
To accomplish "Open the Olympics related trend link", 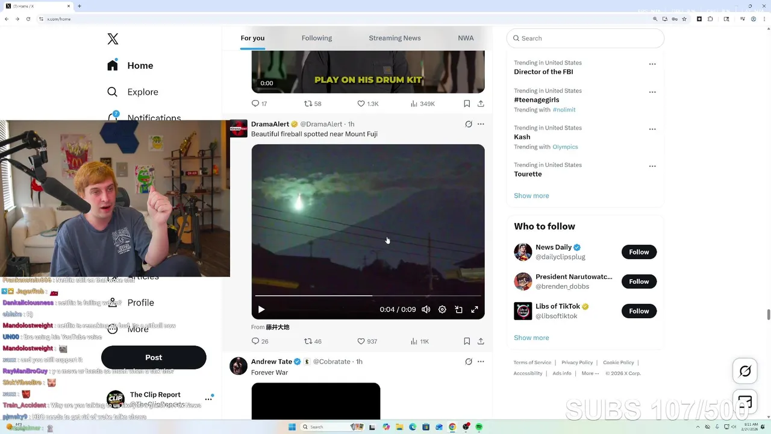I will point(565,147).
